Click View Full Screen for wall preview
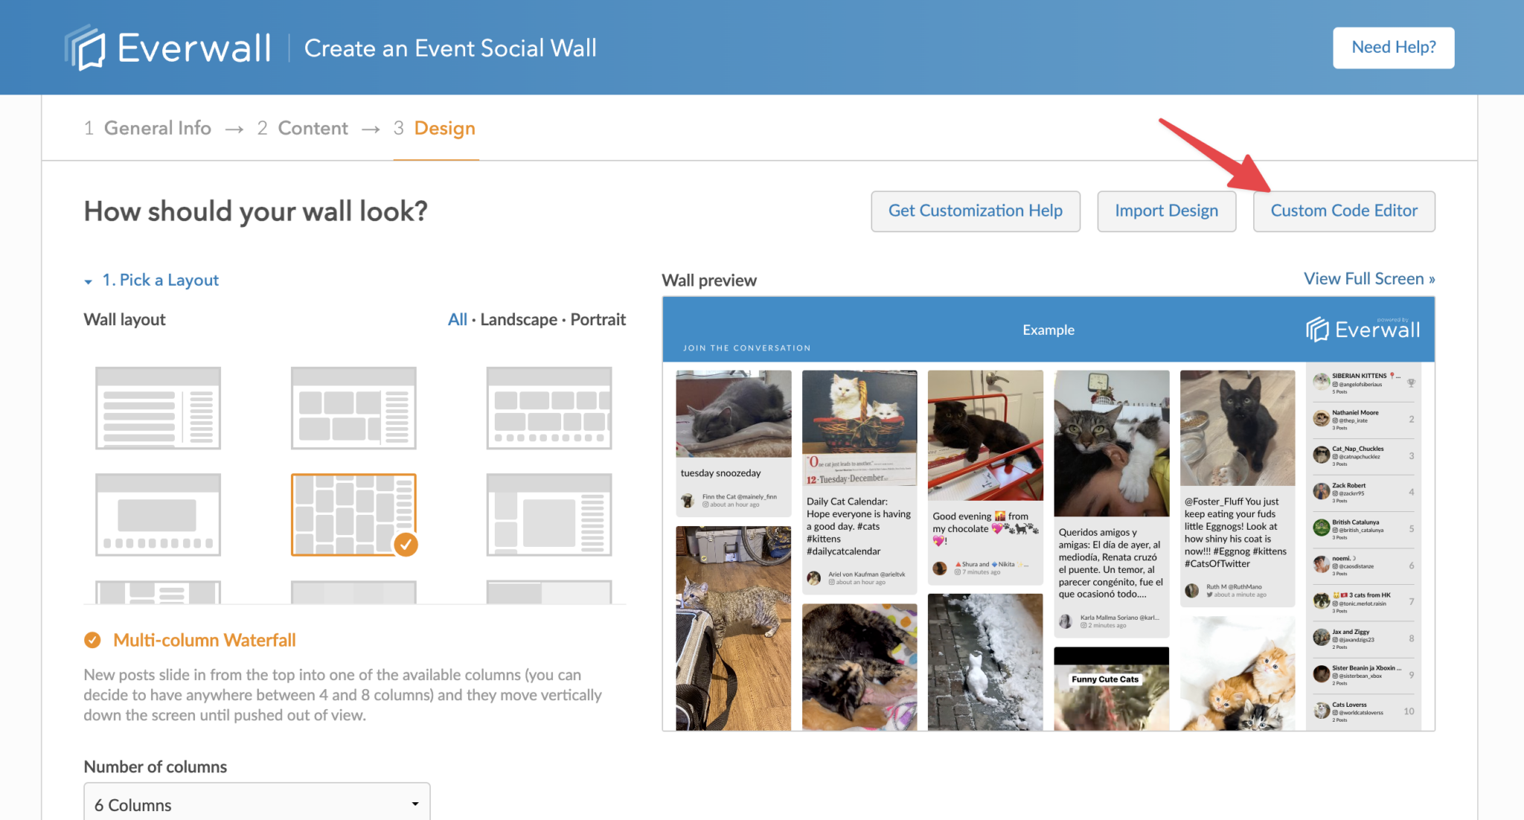 point(1368,278)
